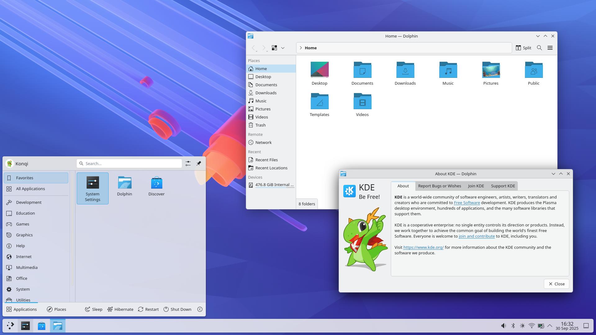This screenshot has height=335, width=596.
Task: Follow the join and contribute link
Action: pos(476,236)
